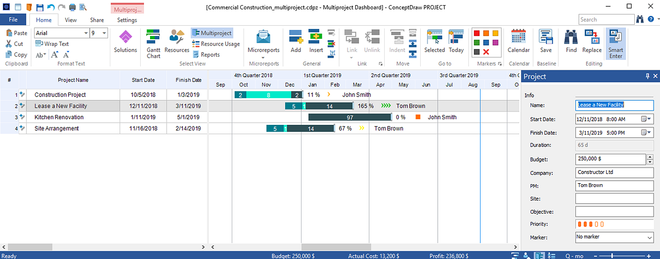This screenshot has width=660, height=259.
Task: Open the Resource Usage view
Action: 216,44
